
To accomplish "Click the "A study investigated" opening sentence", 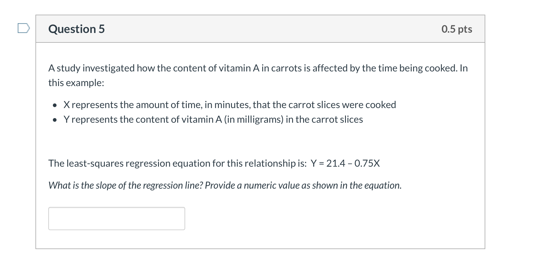I will point(91,68).
